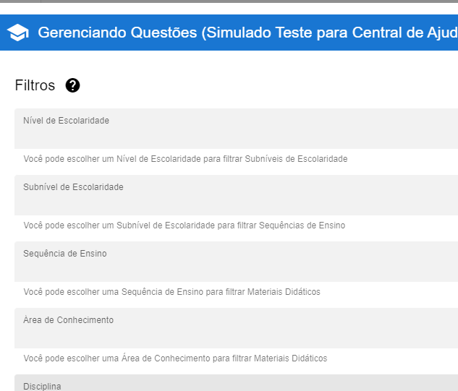Open the Filtros help question-mark icon
The height and width of the screenshot is (391, 458).
click(72, 85)
